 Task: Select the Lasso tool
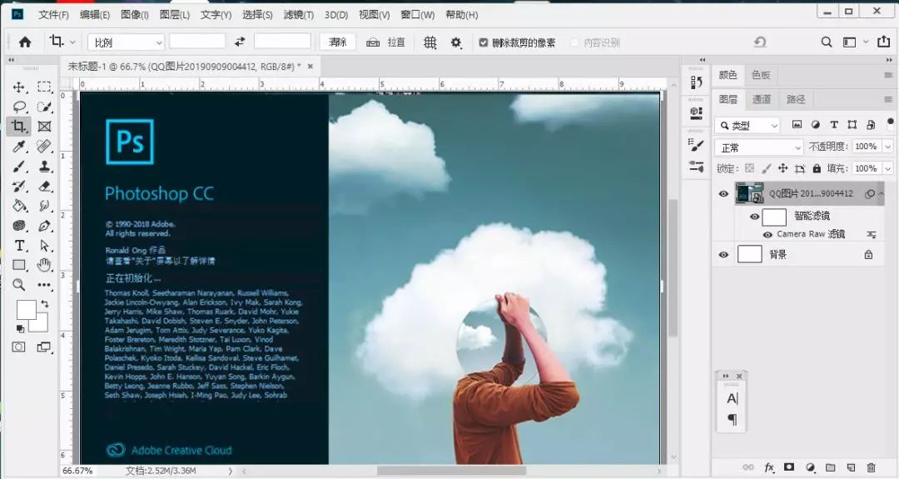coord(18,107)
